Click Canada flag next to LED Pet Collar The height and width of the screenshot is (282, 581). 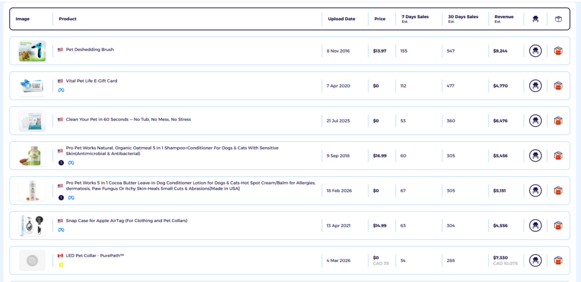[x=60, y=256]
